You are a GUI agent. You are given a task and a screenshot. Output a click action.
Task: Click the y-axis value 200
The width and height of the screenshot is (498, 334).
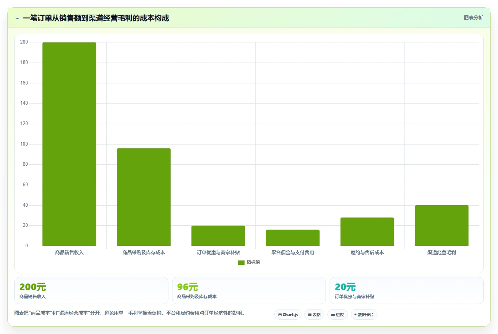click(x=24, y=42)
